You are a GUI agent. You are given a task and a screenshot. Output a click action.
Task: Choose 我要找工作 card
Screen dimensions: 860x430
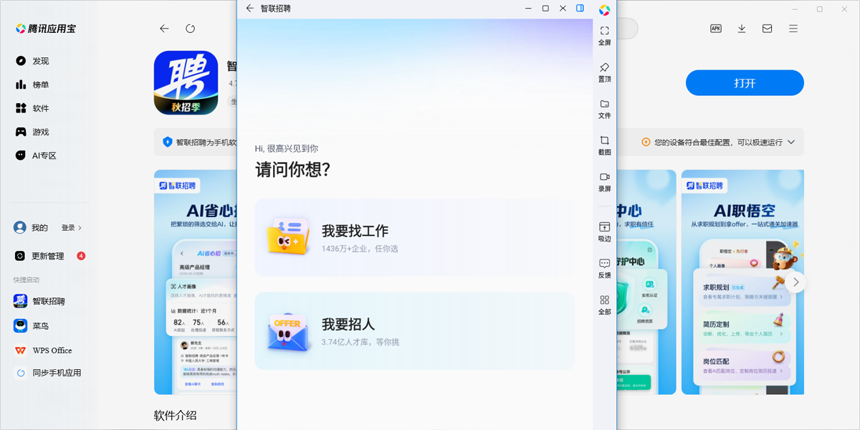415,237
